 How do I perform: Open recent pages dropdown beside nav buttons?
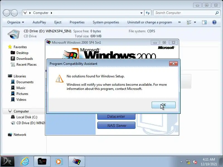click(x=20, y=13)
